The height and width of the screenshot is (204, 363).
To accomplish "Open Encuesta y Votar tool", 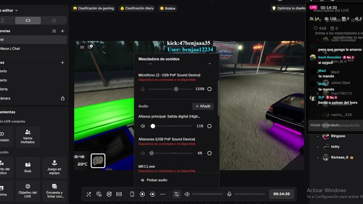I will coord(54,191).
